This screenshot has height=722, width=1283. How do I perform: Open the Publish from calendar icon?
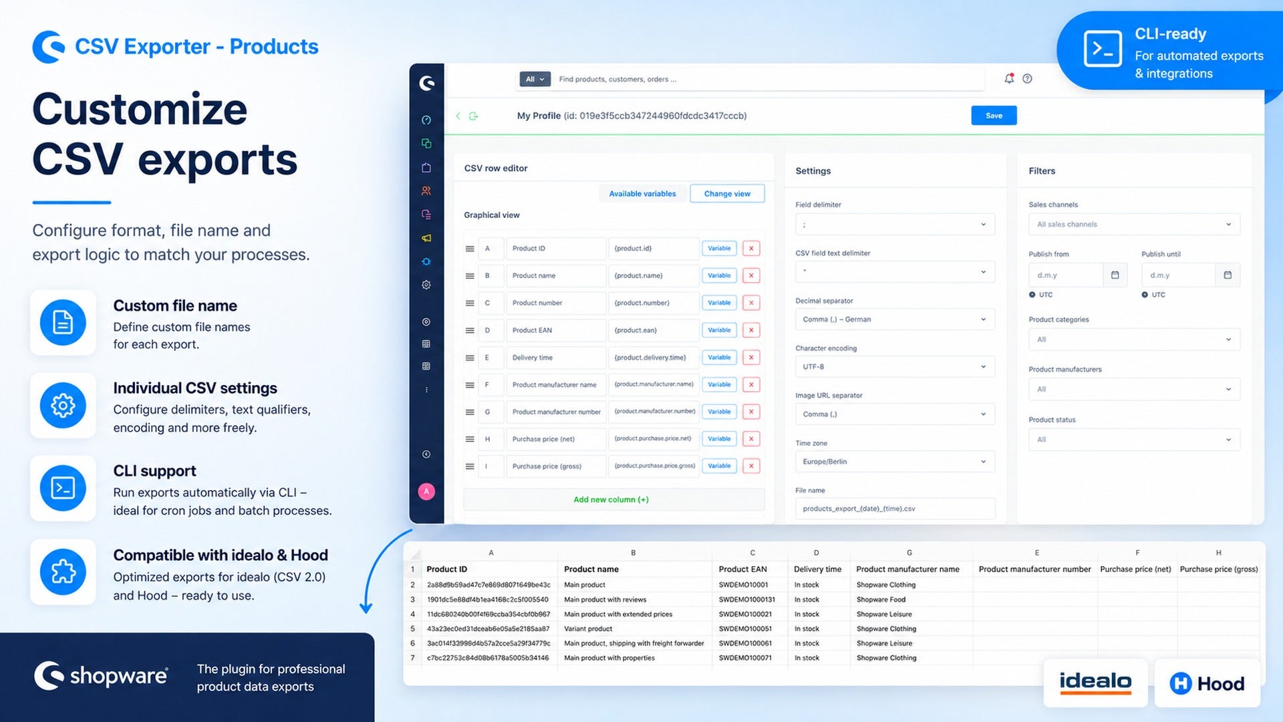(1115, 275)
